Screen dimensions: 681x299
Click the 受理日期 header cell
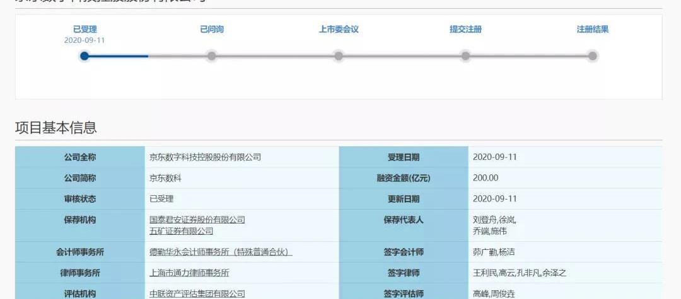point(404,157)
